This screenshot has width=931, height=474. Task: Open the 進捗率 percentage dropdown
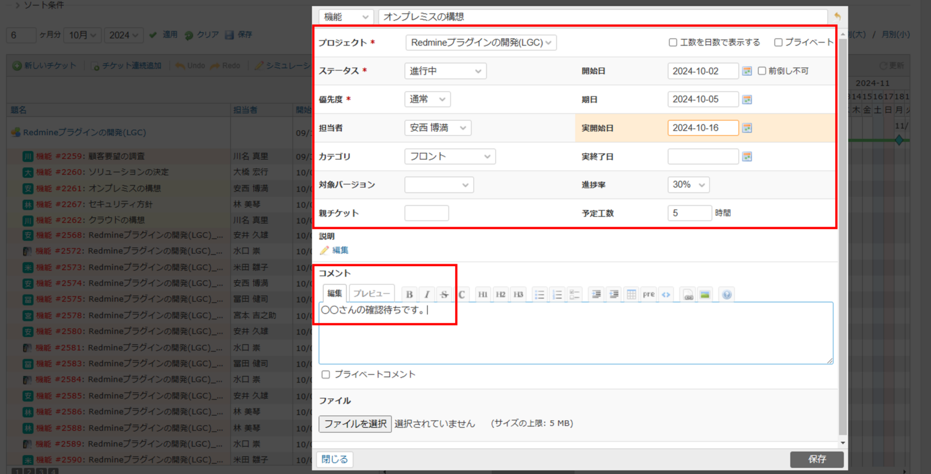pos(688,184)
